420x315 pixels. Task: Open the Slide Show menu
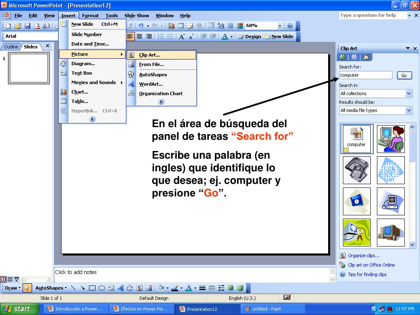(x=137, y=16)
